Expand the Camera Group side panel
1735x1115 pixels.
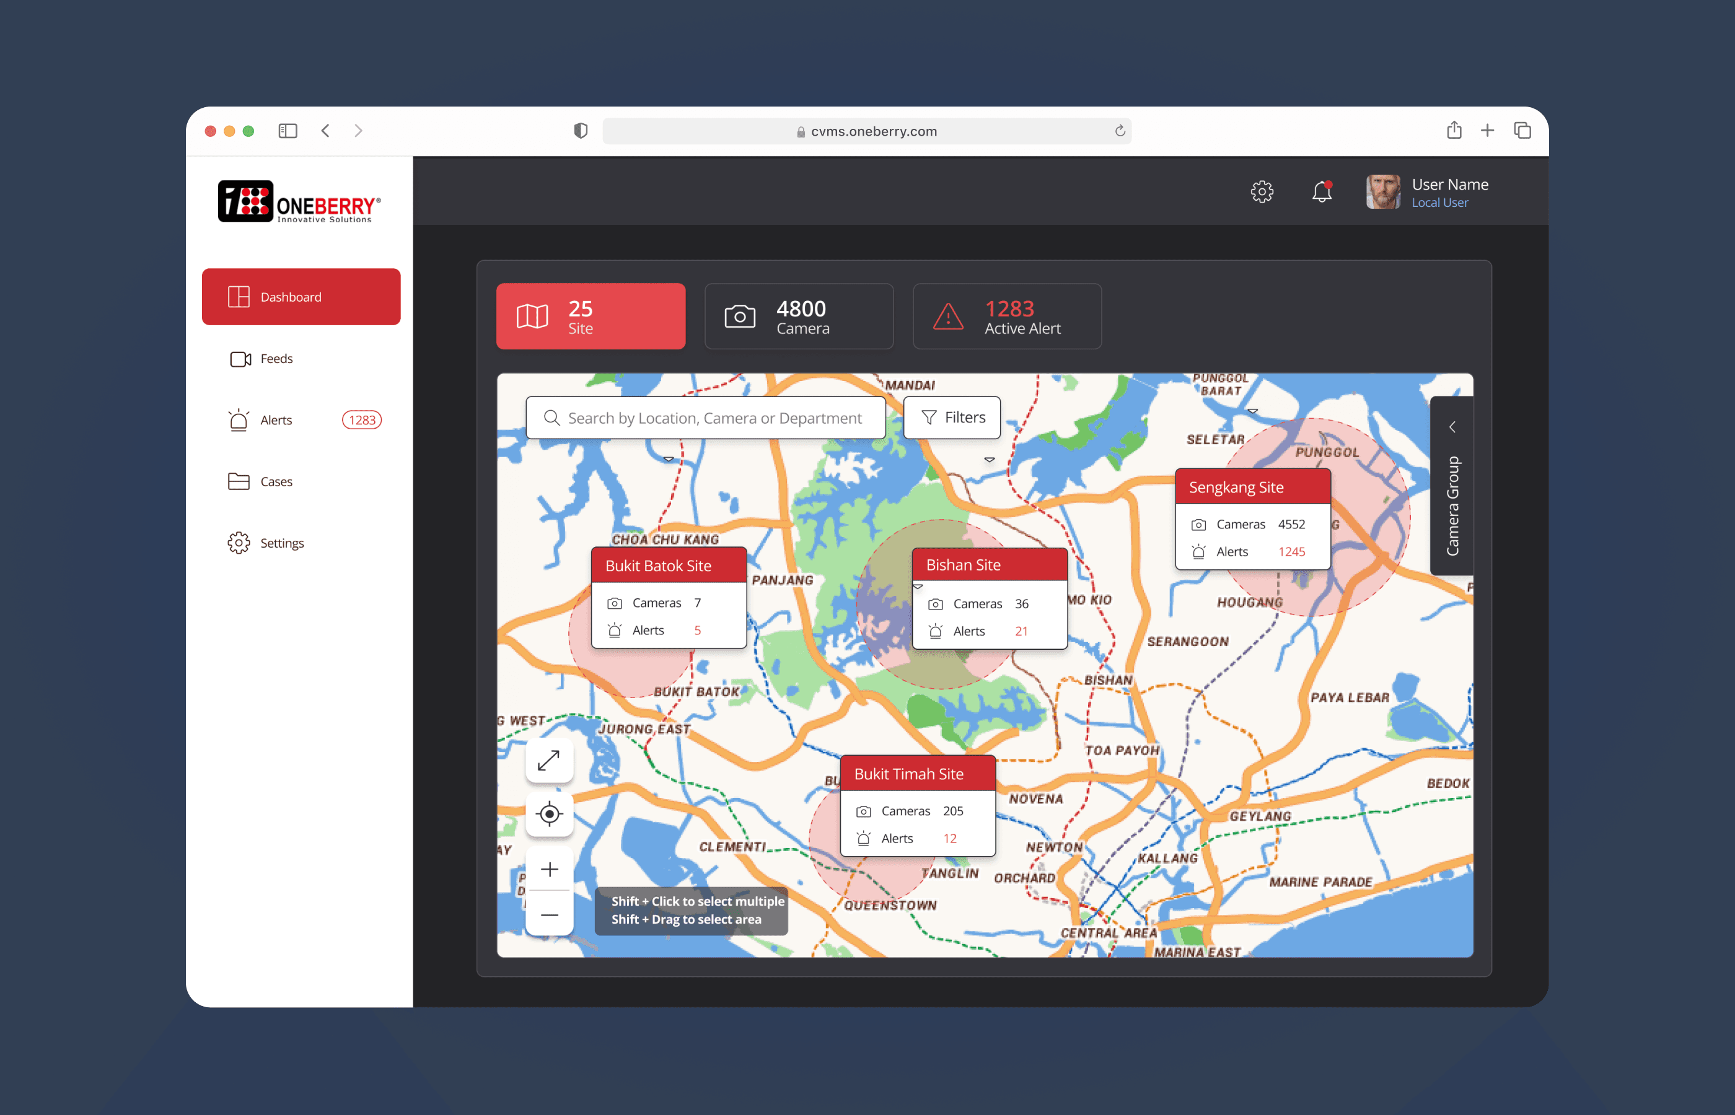(x=1452, y=485)
